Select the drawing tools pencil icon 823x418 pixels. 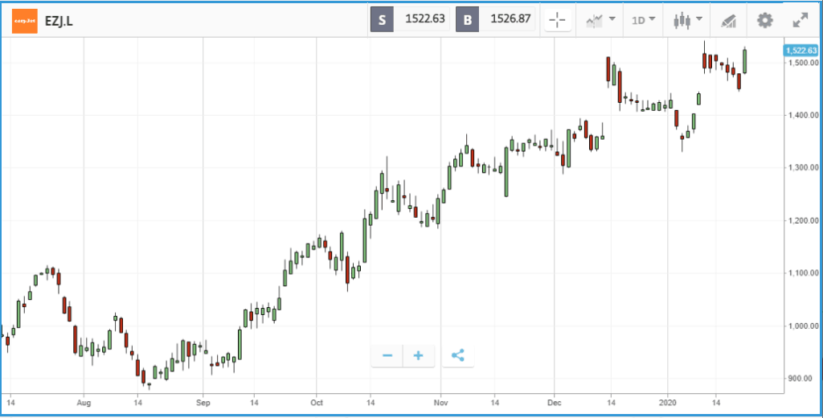[x=728, y=21]
